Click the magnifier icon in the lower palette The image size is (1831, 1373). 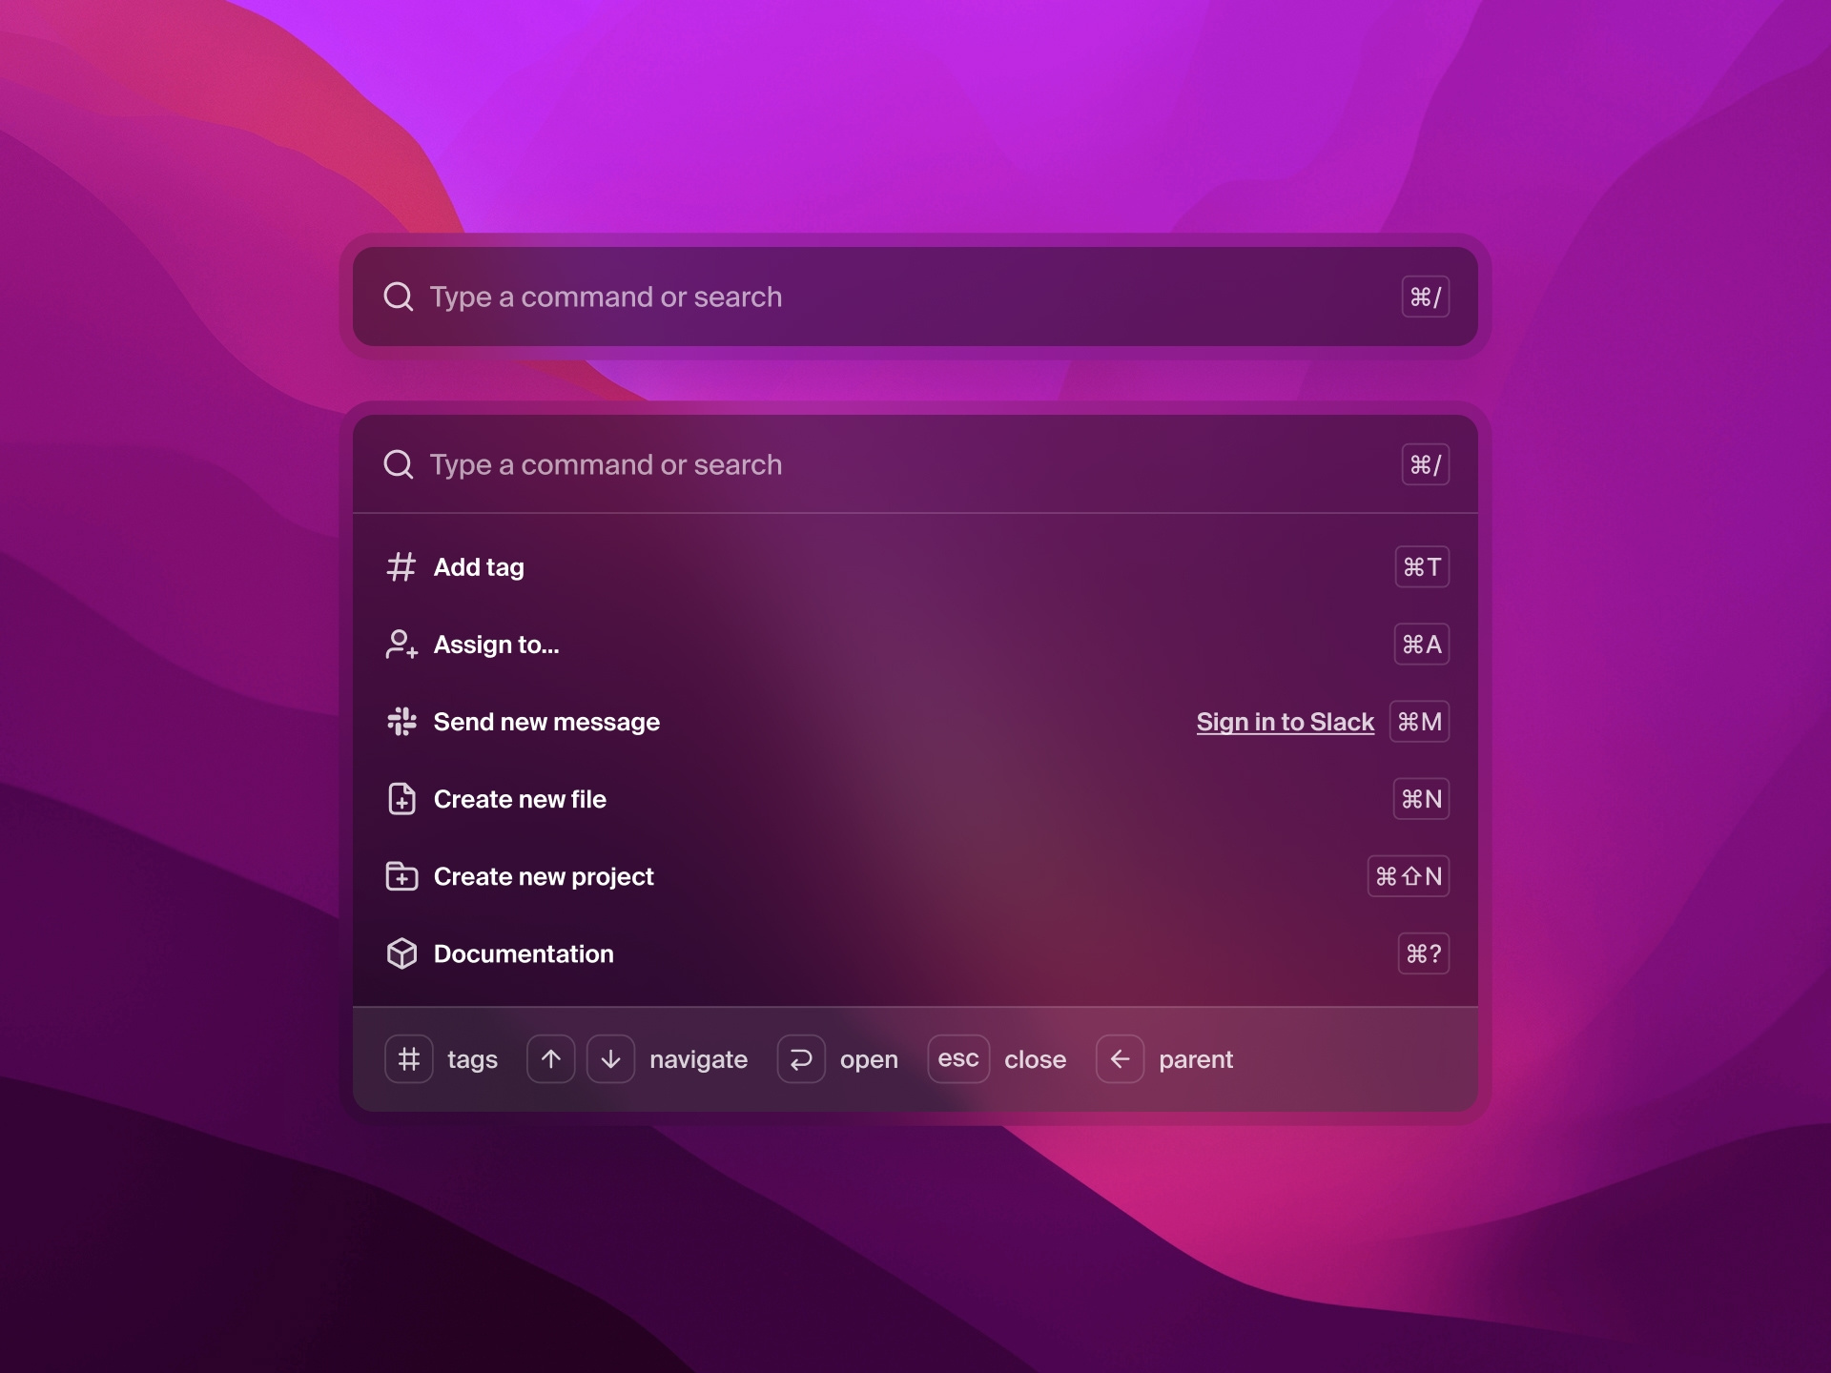coord(398,464)
